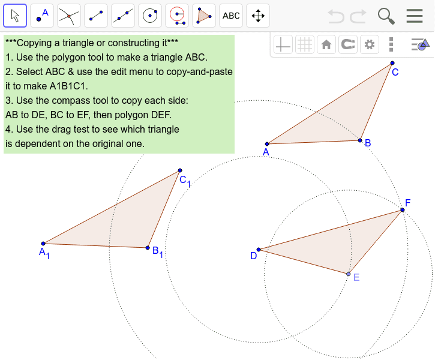Open the three-dot more options

pyautogui.click(x=391, y=44)
